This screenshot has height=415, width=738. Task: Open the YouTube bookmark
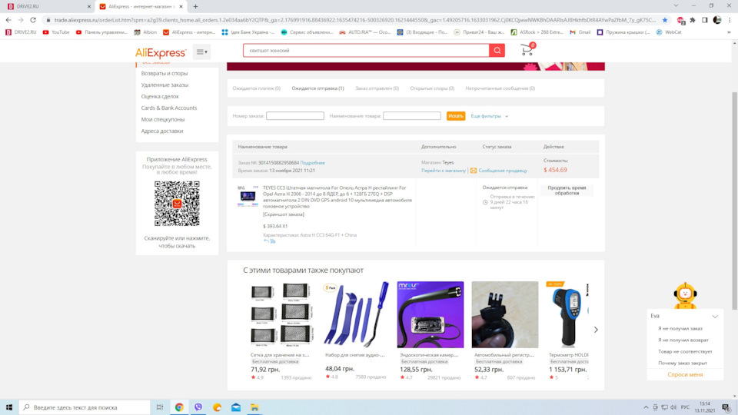pos(56,32)
